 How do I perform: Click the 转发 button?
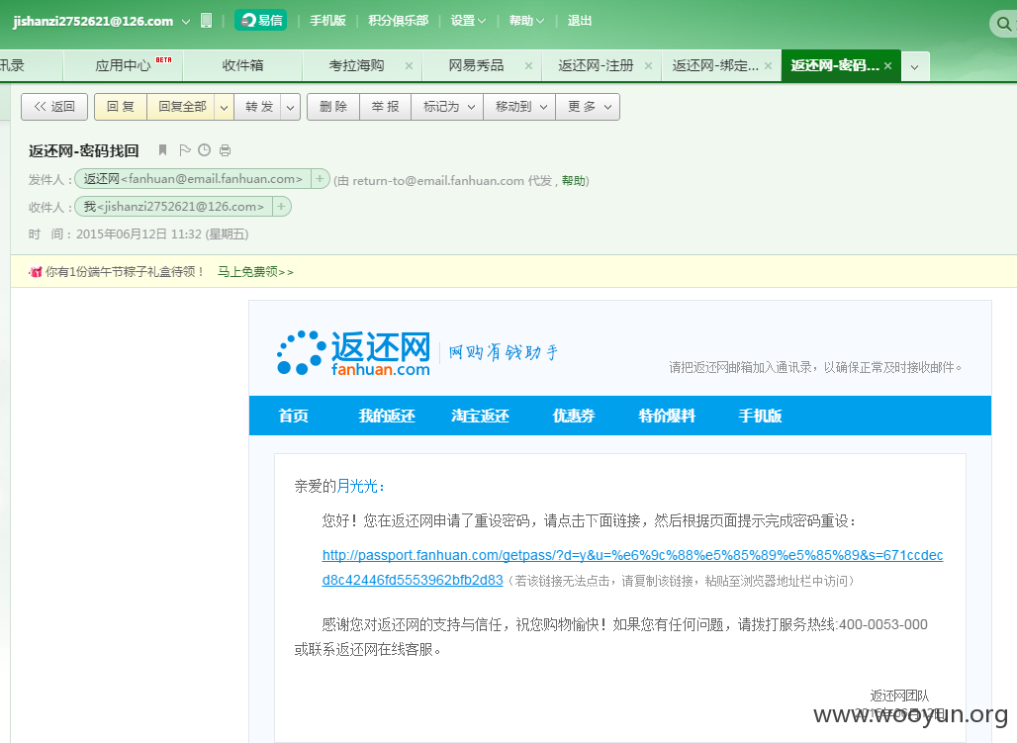coord(258,107)
